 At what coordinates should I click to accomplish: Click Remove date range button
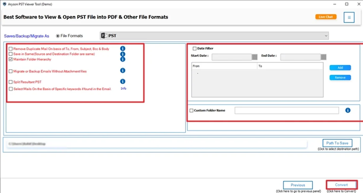tap(340, 77)
